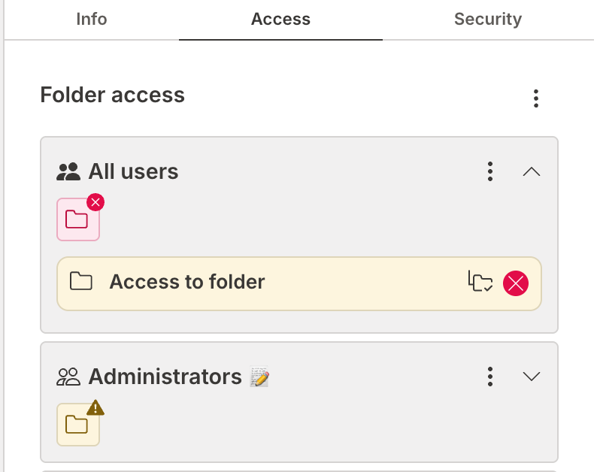Image resolution: width=597 pixels, height=472 pixels.
Task: Expand the Administrators section
Action: [531, 376]
